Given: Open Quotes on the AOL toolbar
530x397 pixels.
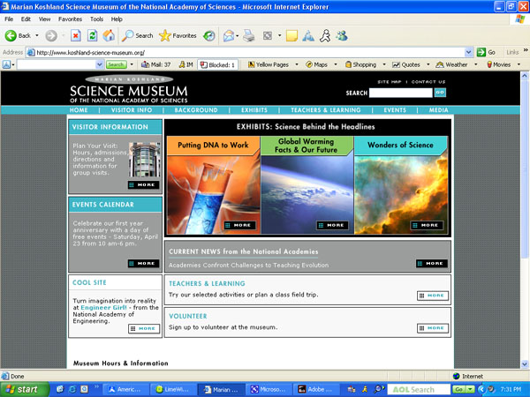Looking at the screenshot, I should tap(406, 64).
